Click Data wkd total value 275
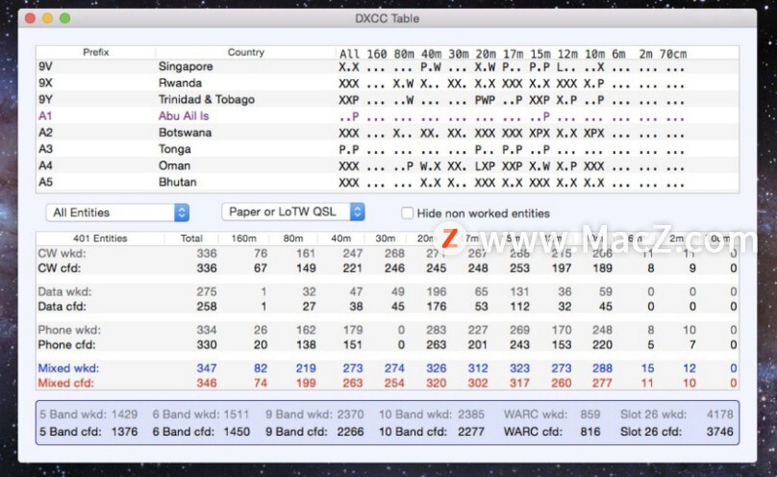The image size is (777, 477). click(x=207, y=291)
